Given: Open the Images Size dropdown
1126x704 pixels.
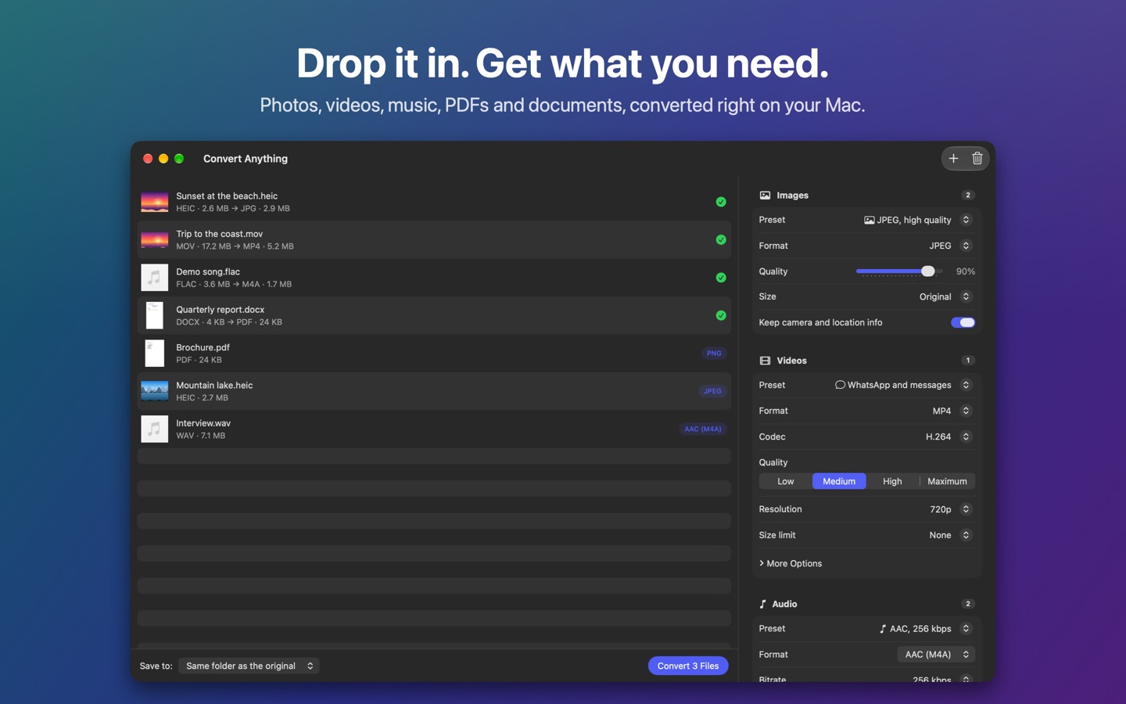Looking at the screenshot, I should pos(945,296).
